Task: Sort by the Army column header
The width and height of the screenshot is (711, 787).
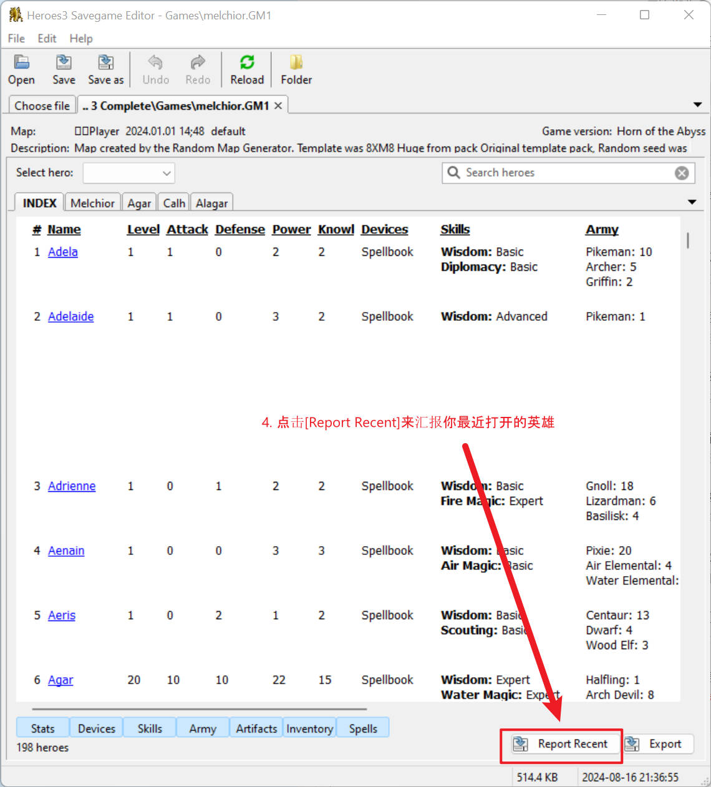Action: tap(602, 230)
